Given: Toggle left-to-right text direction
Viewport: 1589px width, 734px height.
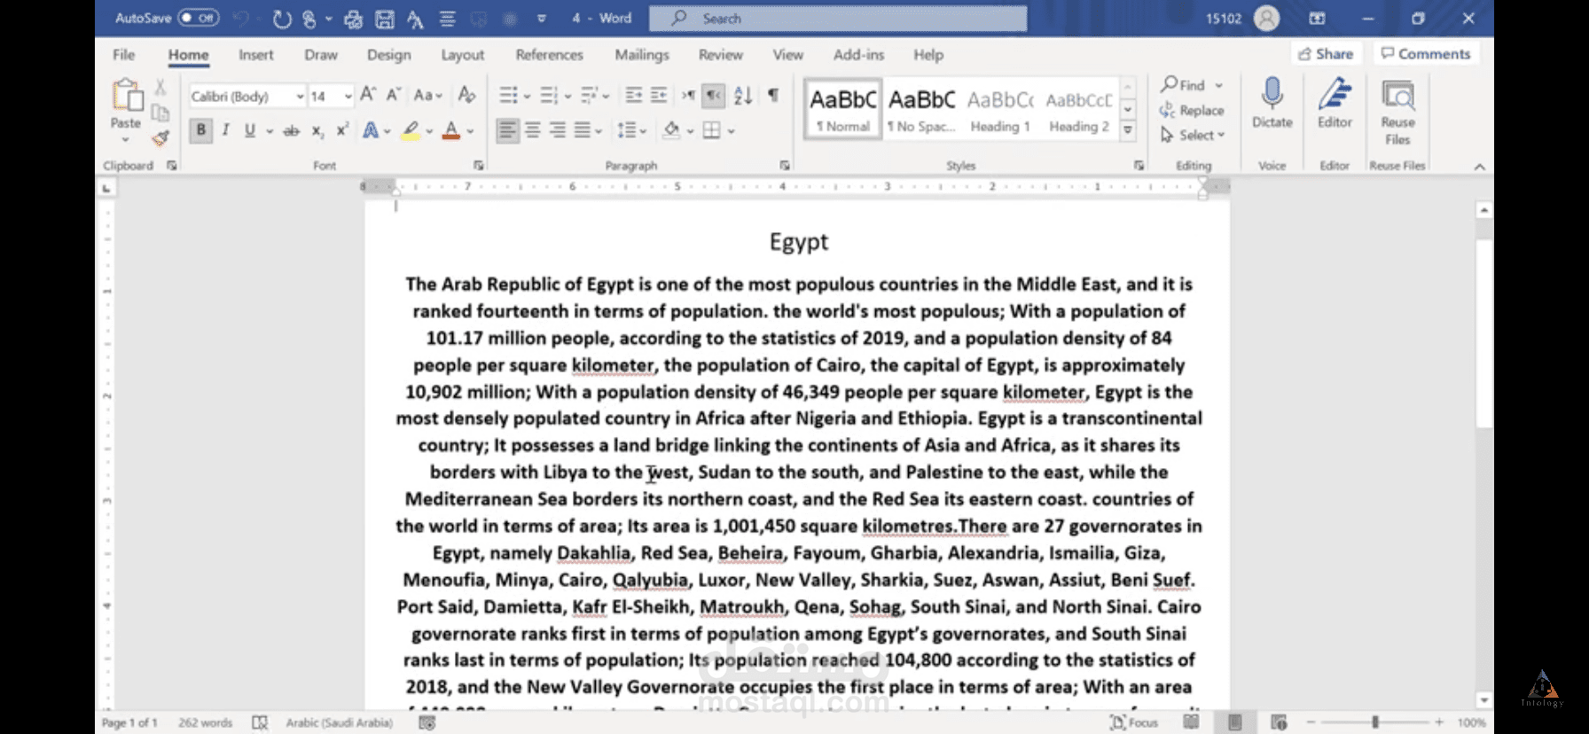Looking at the screenshot, I should coord(688,95).
